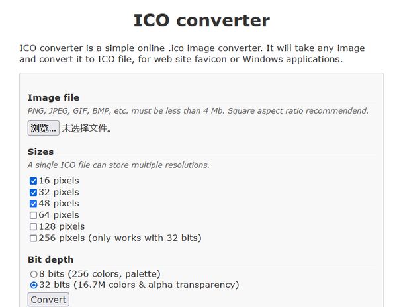Click the 未选择文件 file status text

(87, 128)
